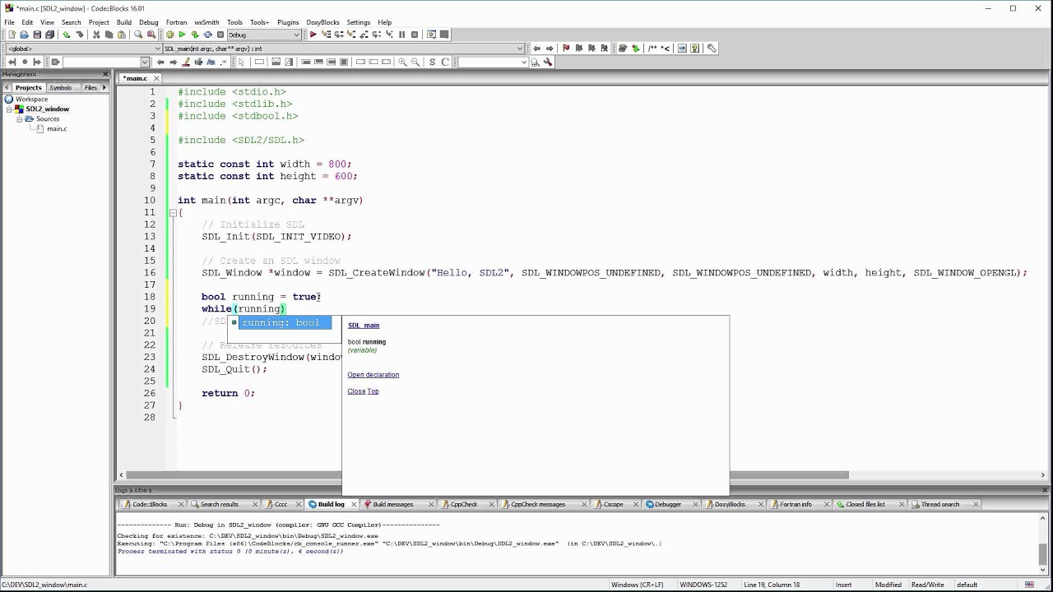Viewport: 1053px width, 592px height.
Task: Click the Read/Write status entry
Action: click(927, 585)
